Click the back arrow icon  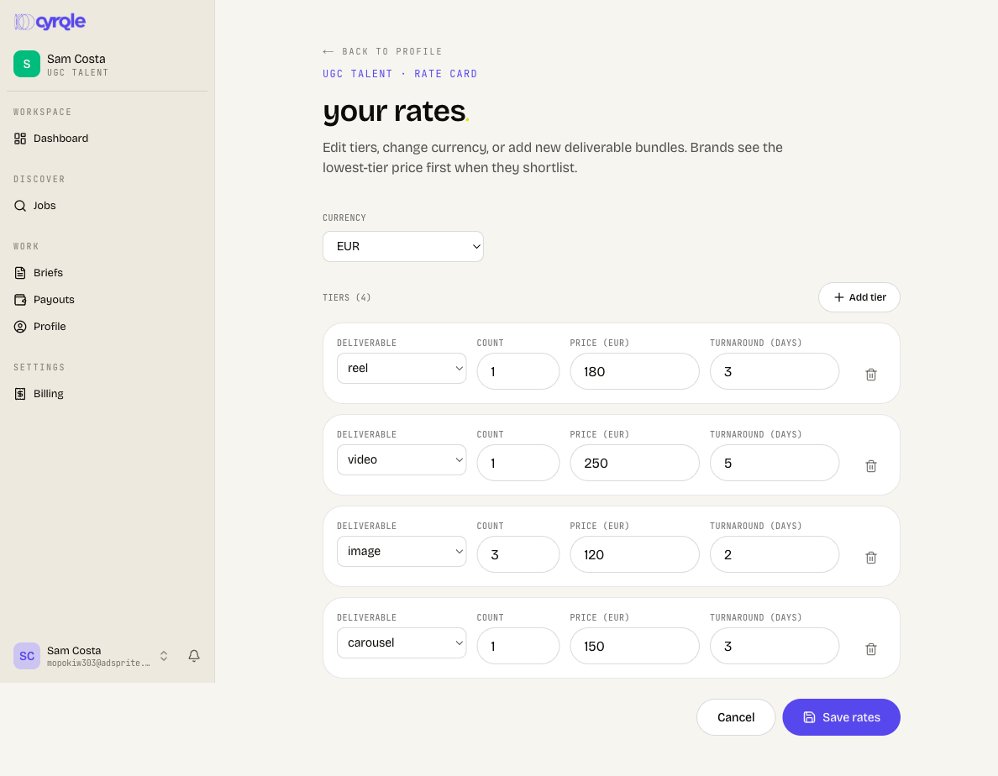click(328, 51)
